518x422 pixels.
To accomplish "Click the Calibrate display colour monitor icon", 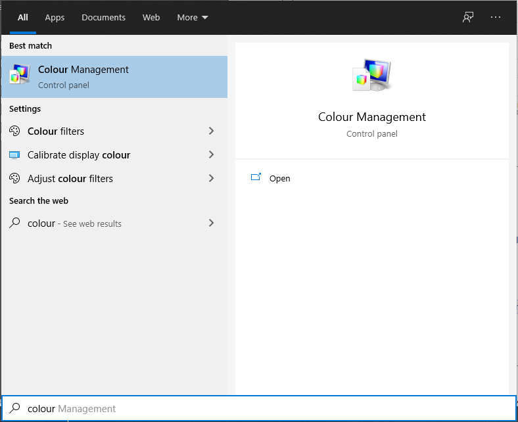I will tap(15, 155).
